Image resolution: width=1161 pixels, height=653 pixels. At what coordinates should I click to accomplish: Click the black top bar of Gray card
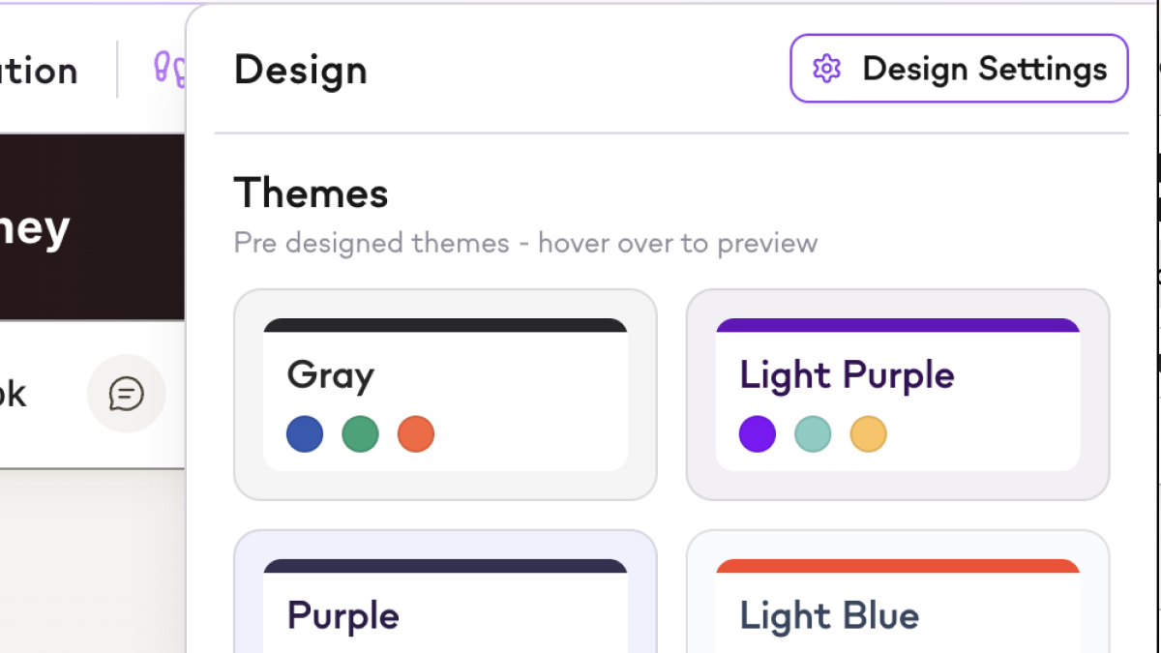coord(445,325)
